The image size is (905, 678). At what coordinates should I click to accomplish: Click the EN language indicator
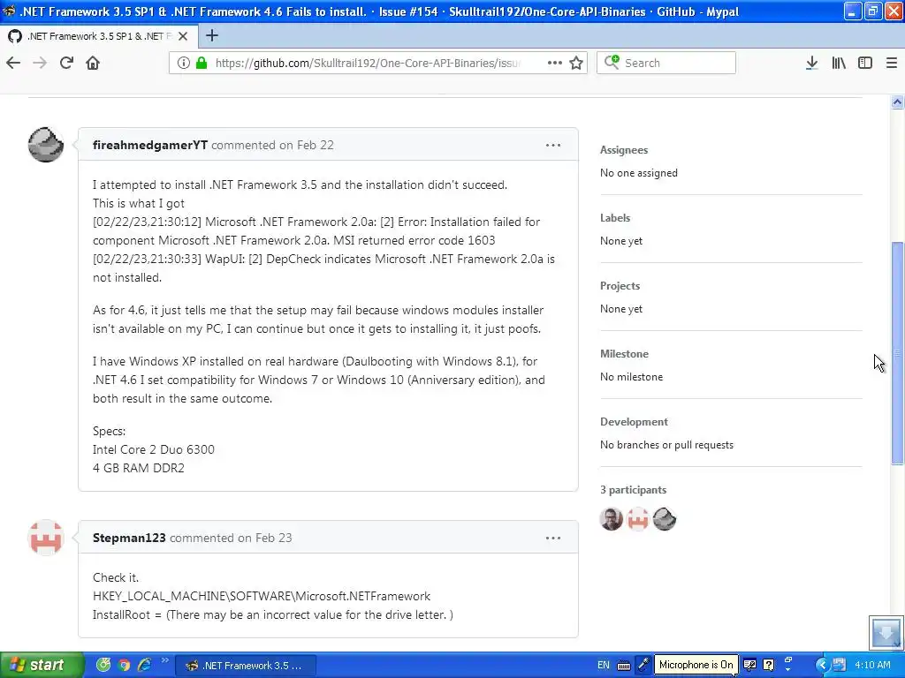[x=603, y=666]
